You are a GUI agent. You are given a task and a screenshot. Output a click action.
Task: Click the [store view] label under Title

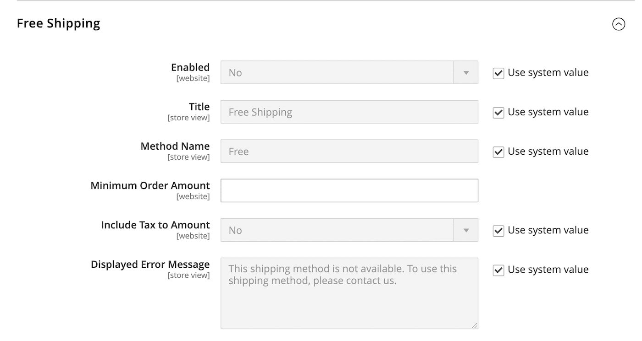click(189, 118)
